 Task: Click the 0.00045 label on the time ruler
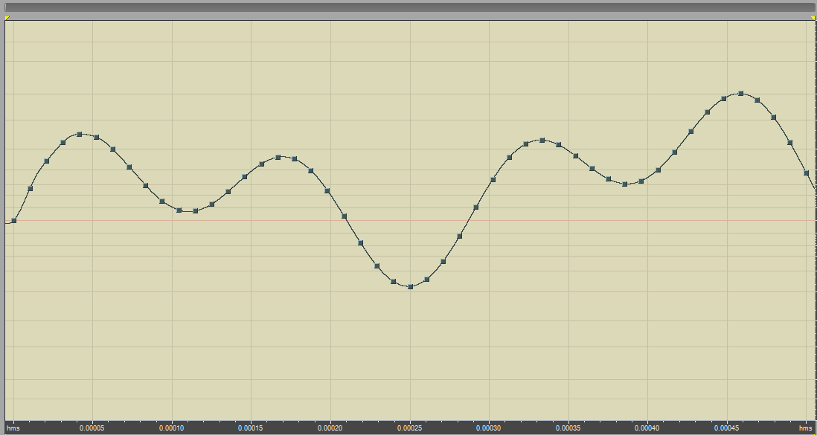(727, 429)
